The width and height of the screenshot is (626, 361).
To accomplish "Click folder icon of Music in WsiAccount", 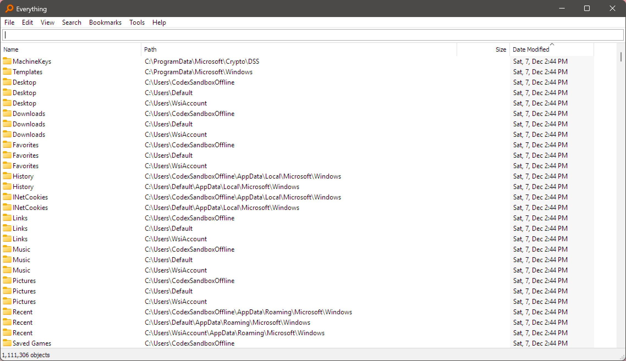I will coord(7,270).
